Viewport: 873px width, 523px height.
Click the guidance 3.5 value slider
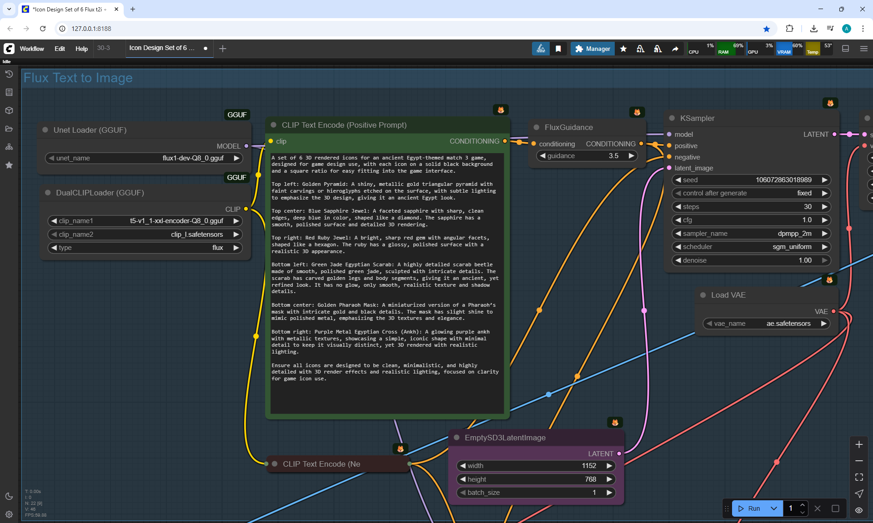point(587,156)
